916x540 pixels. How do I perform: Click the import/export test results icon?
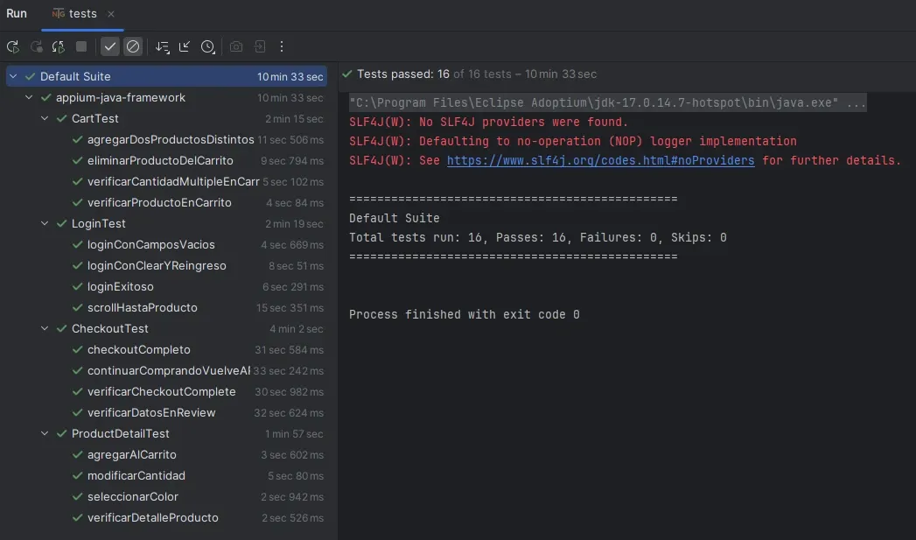tap(259, 46)
